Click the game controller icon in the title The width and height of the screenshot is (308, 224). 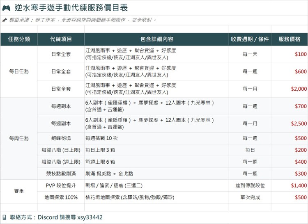[x=6, y=8]
